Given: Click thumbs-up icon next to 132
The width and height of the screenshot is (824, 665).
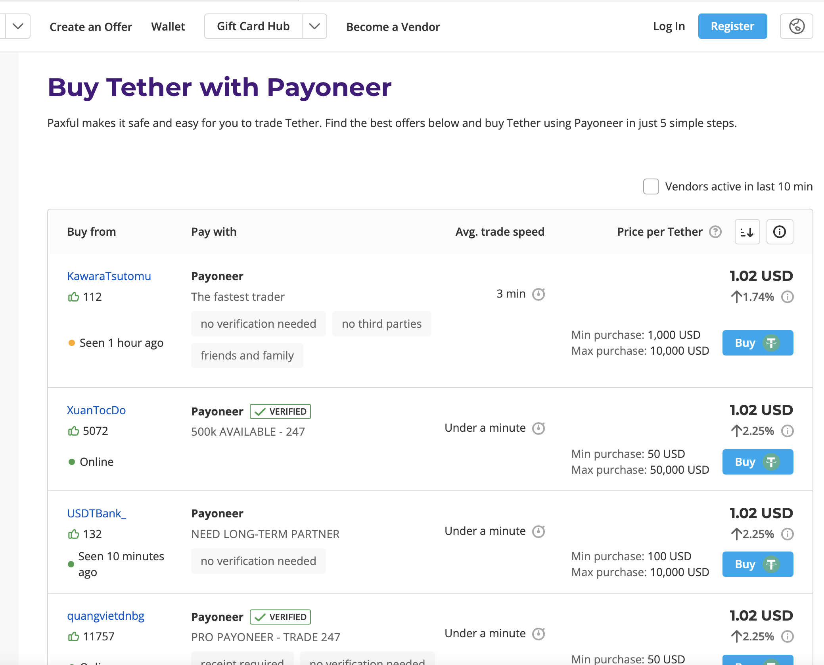Looking at the screenshot, I should [73, 534].
